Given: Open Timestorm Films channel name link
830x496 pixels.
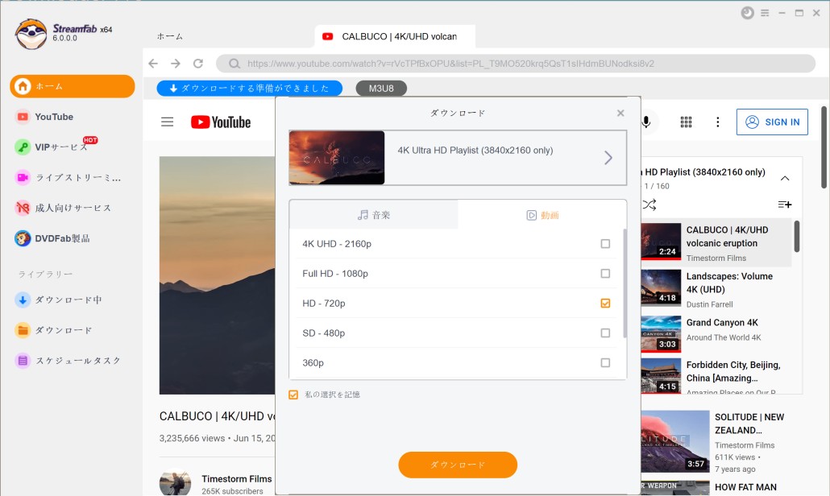Looking at the screenshot, I should [237, 478].
